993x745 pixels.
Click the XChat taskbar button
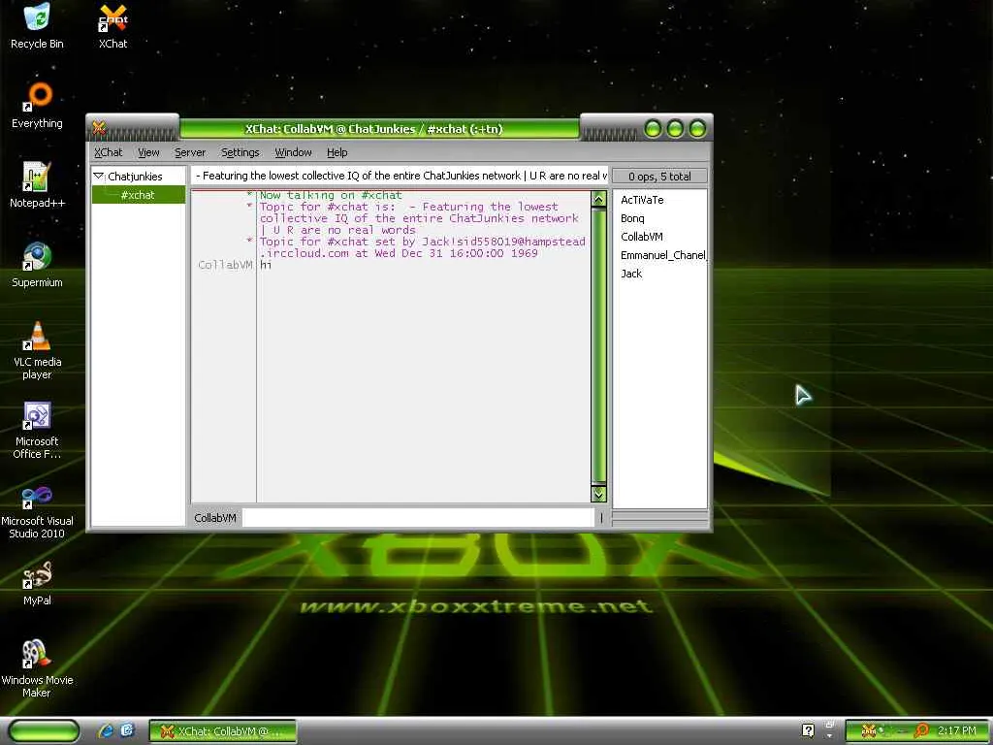222,731
